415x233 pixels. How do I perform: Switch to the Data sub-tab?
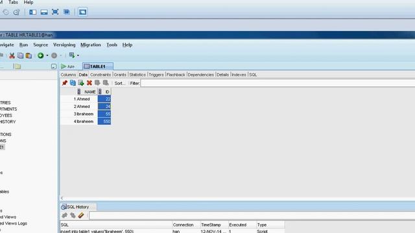tap(83, 75)
